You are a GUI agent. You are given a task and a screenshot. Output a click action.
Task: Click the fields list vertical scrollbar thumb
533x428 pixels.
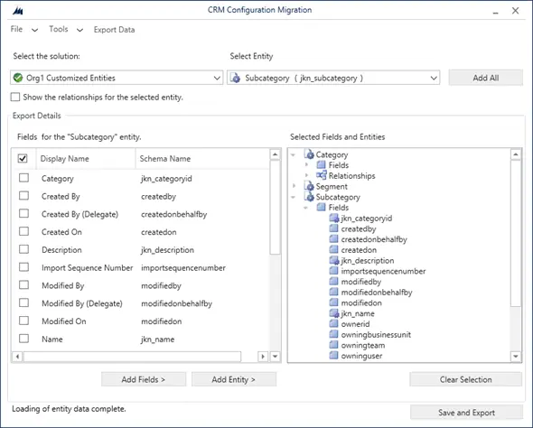(275, 207)
